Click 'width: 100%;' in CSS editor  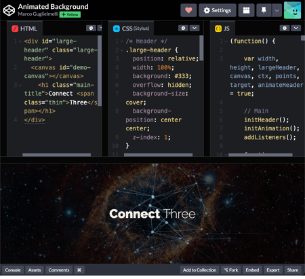[x=153, y=67]
